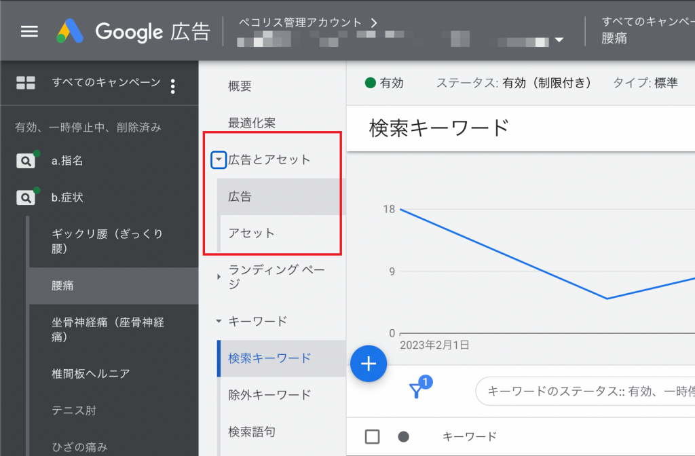The image size is (695, 456).
Task: Open the three-dot menu beside すべてのキャンペーン
Action: point(173,86)
